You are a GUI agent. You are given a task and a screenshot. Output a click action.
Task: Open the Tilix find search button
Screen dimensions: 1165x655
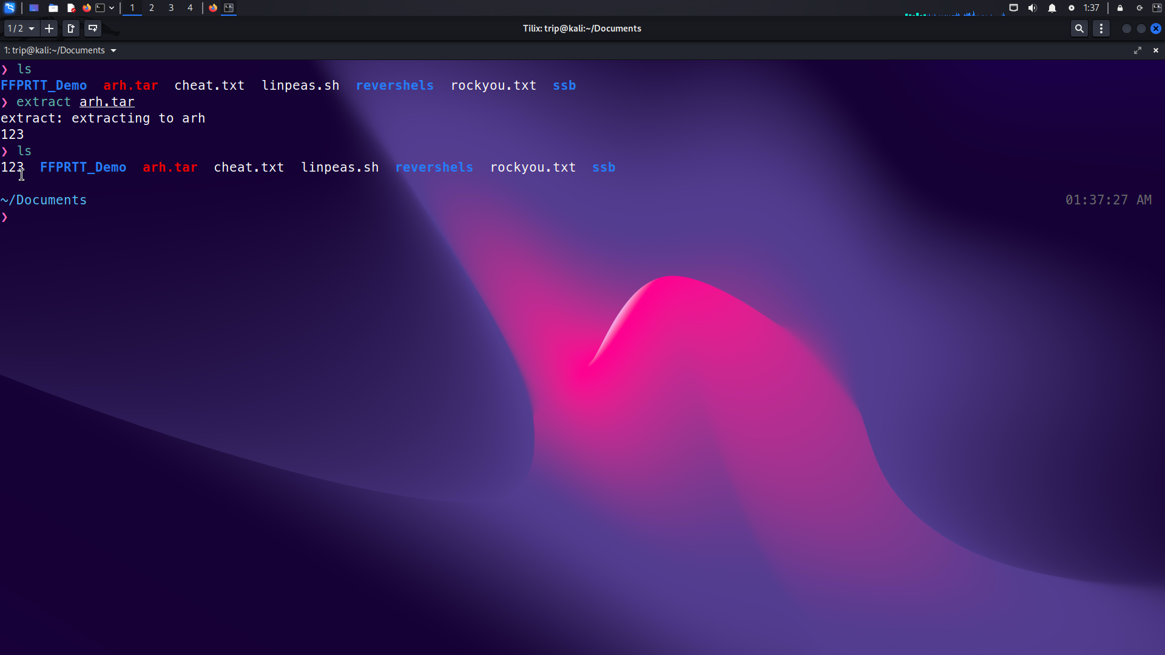pos(1079,29)
